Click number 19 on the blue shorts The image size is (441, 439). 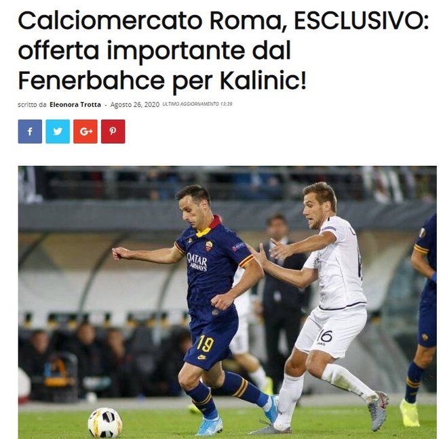pyautogui.click(x=206, y=344)
